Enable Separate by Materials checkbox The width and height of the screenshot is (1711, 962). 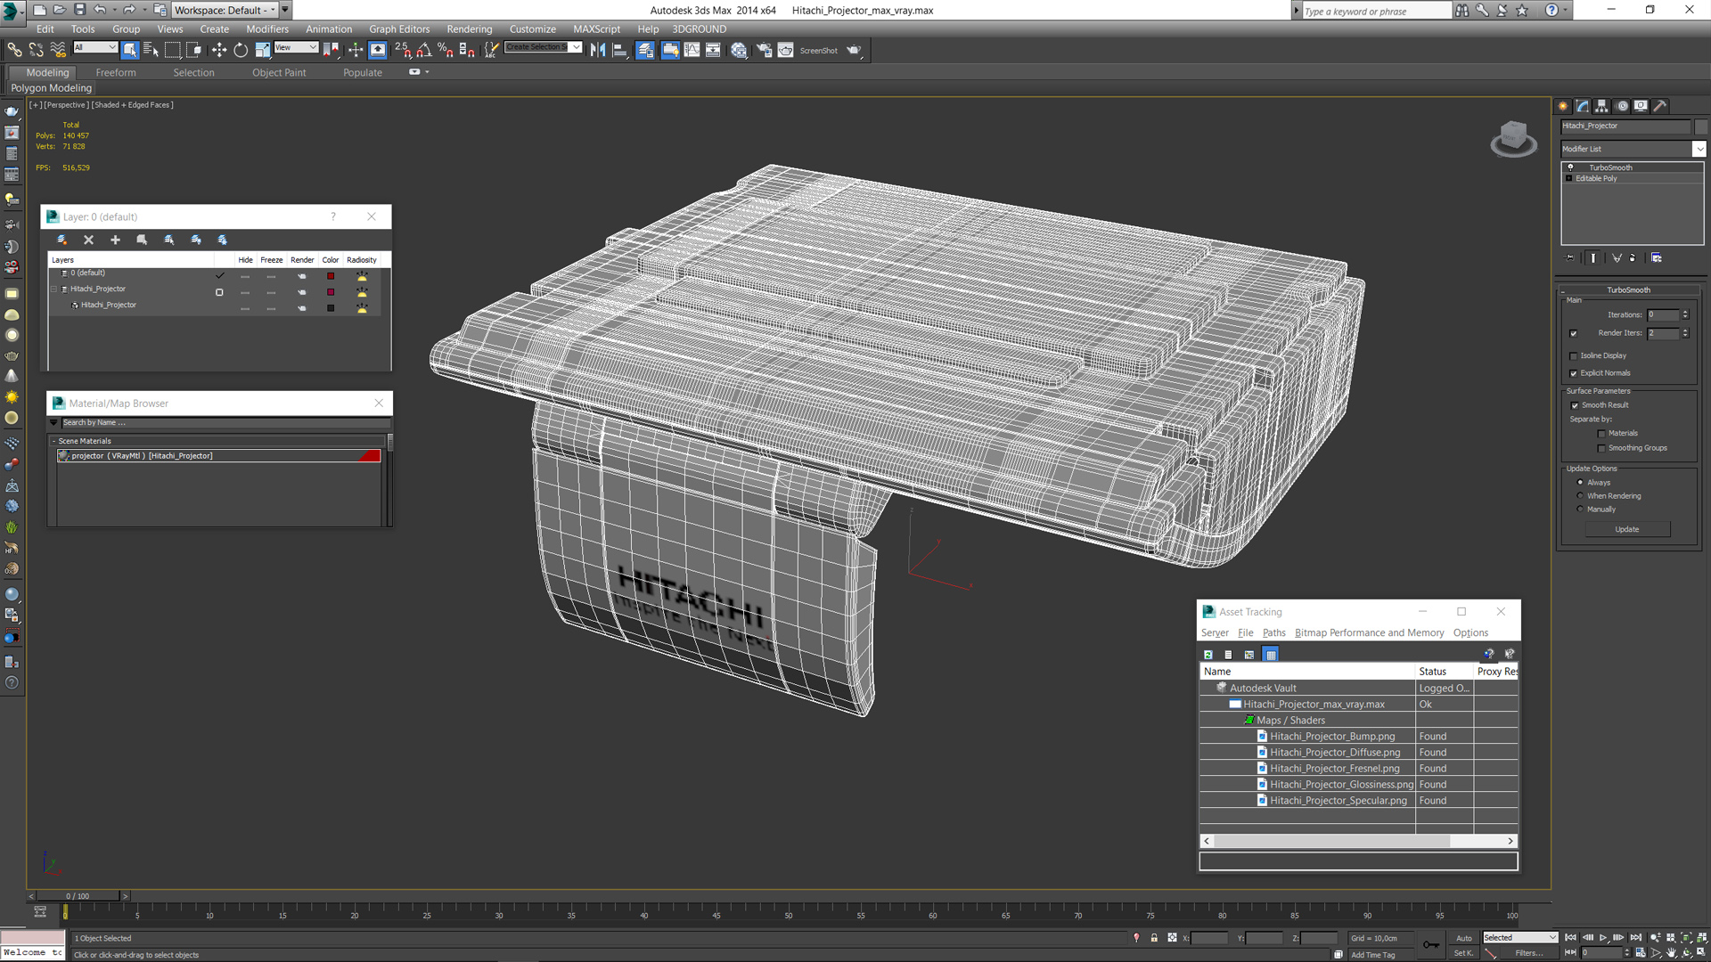[1601, 434]
